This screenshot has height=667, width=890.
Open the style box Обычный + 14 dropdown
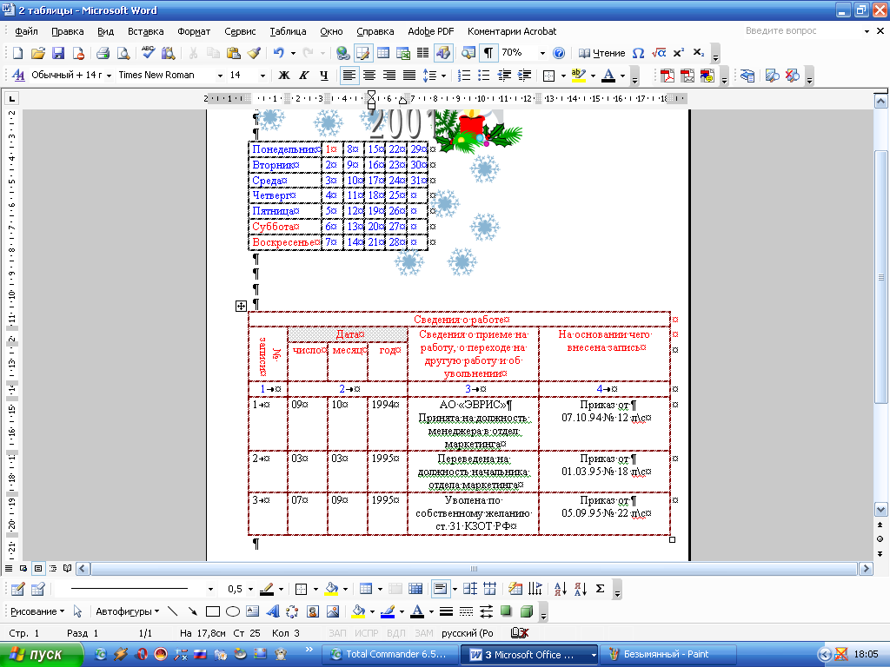coord(109,75)
